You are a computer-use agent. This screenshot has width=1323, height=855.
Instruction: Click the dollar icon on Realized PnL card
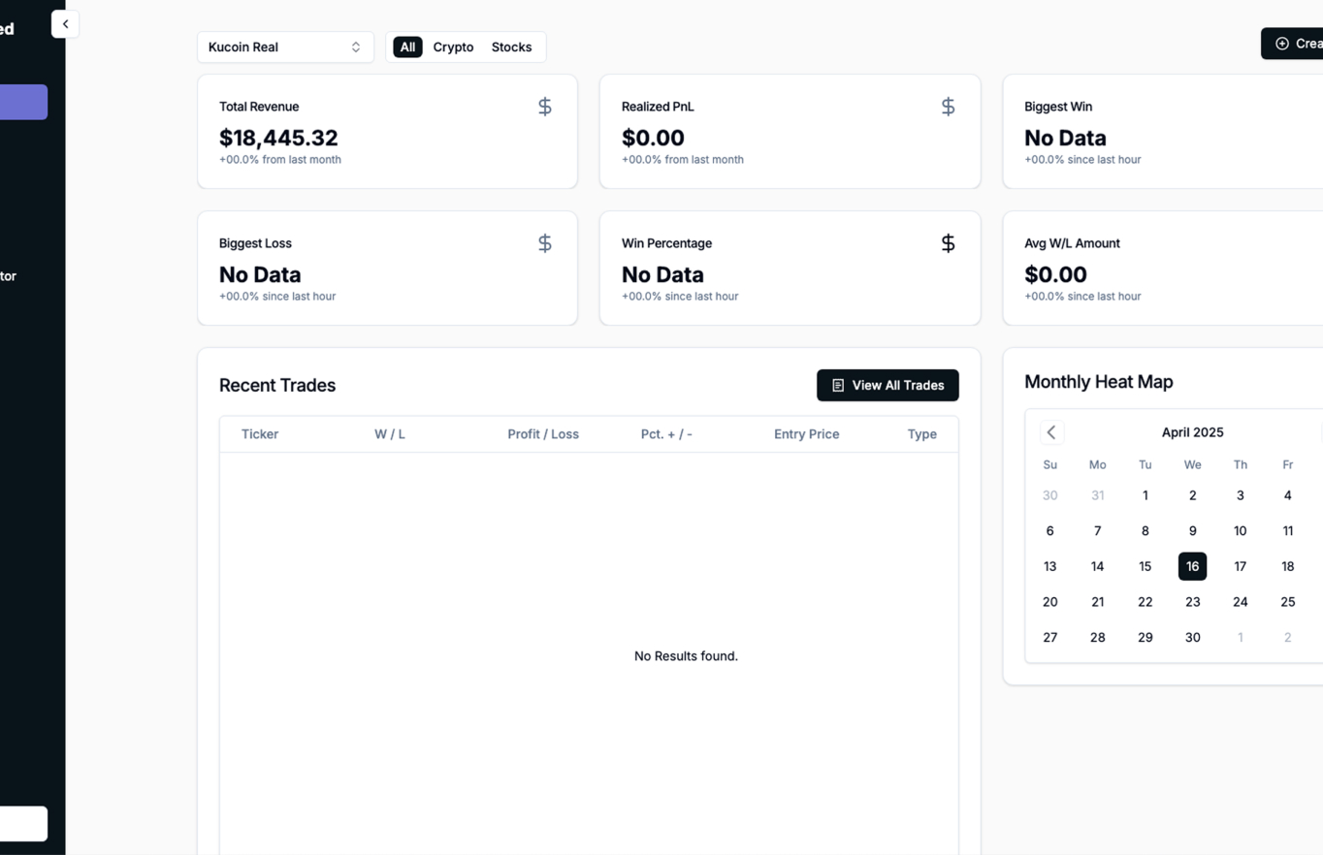coord(949,107)
